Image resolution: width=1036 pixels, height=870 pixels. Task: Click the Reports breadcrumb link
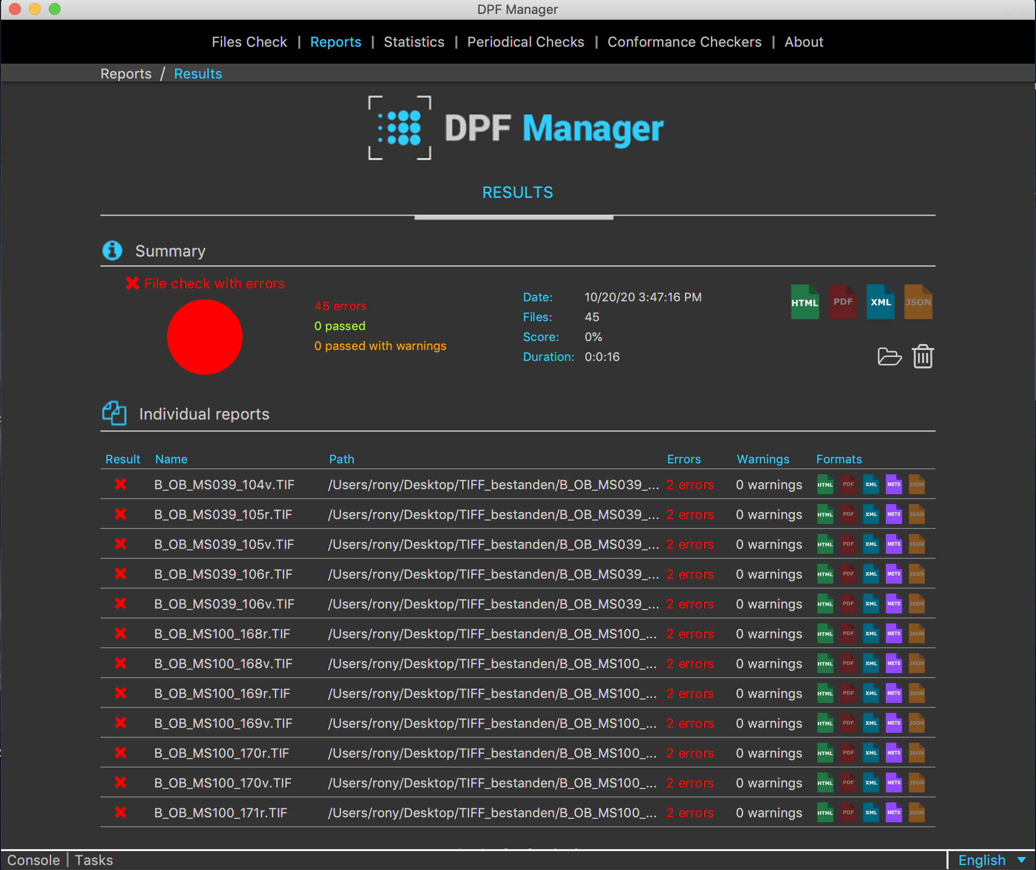pos(126,74)
